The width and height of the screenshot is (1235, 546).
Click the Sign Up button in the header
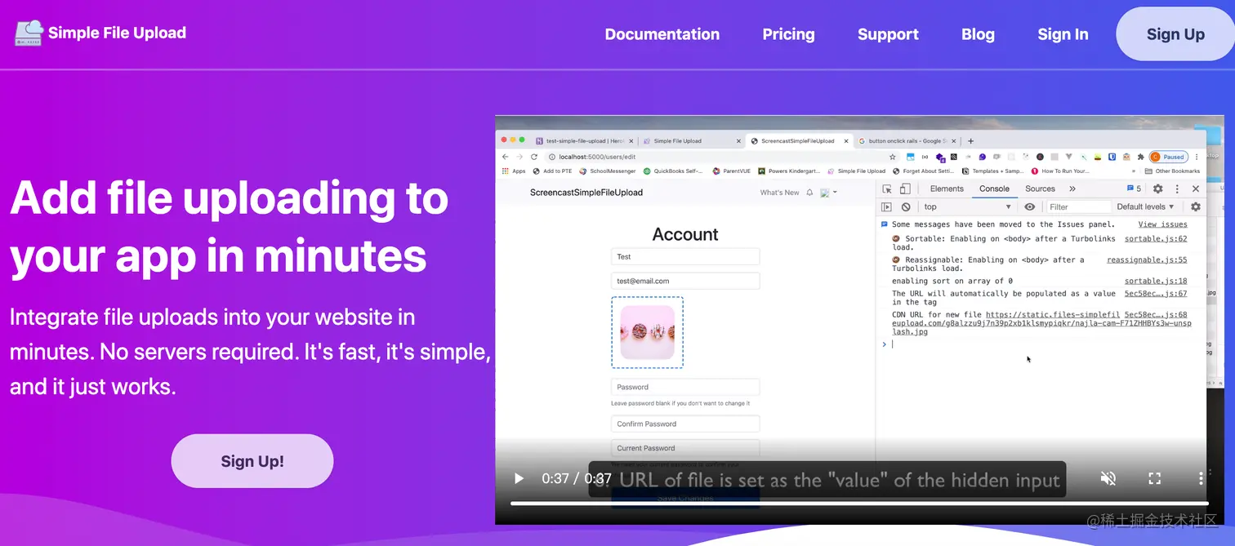(x=1175, y=34)
